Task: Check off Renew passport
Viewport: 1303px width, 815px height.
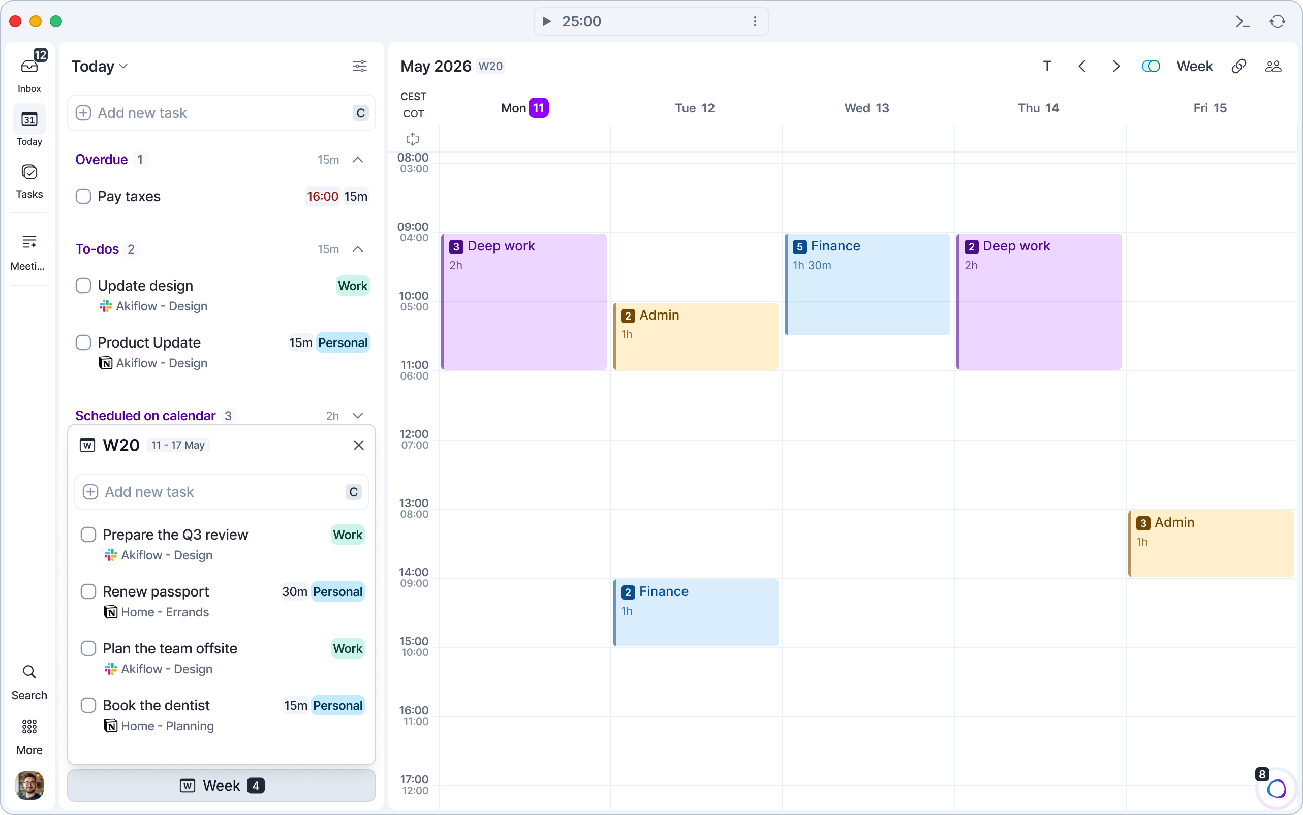Action: (88, 591)
